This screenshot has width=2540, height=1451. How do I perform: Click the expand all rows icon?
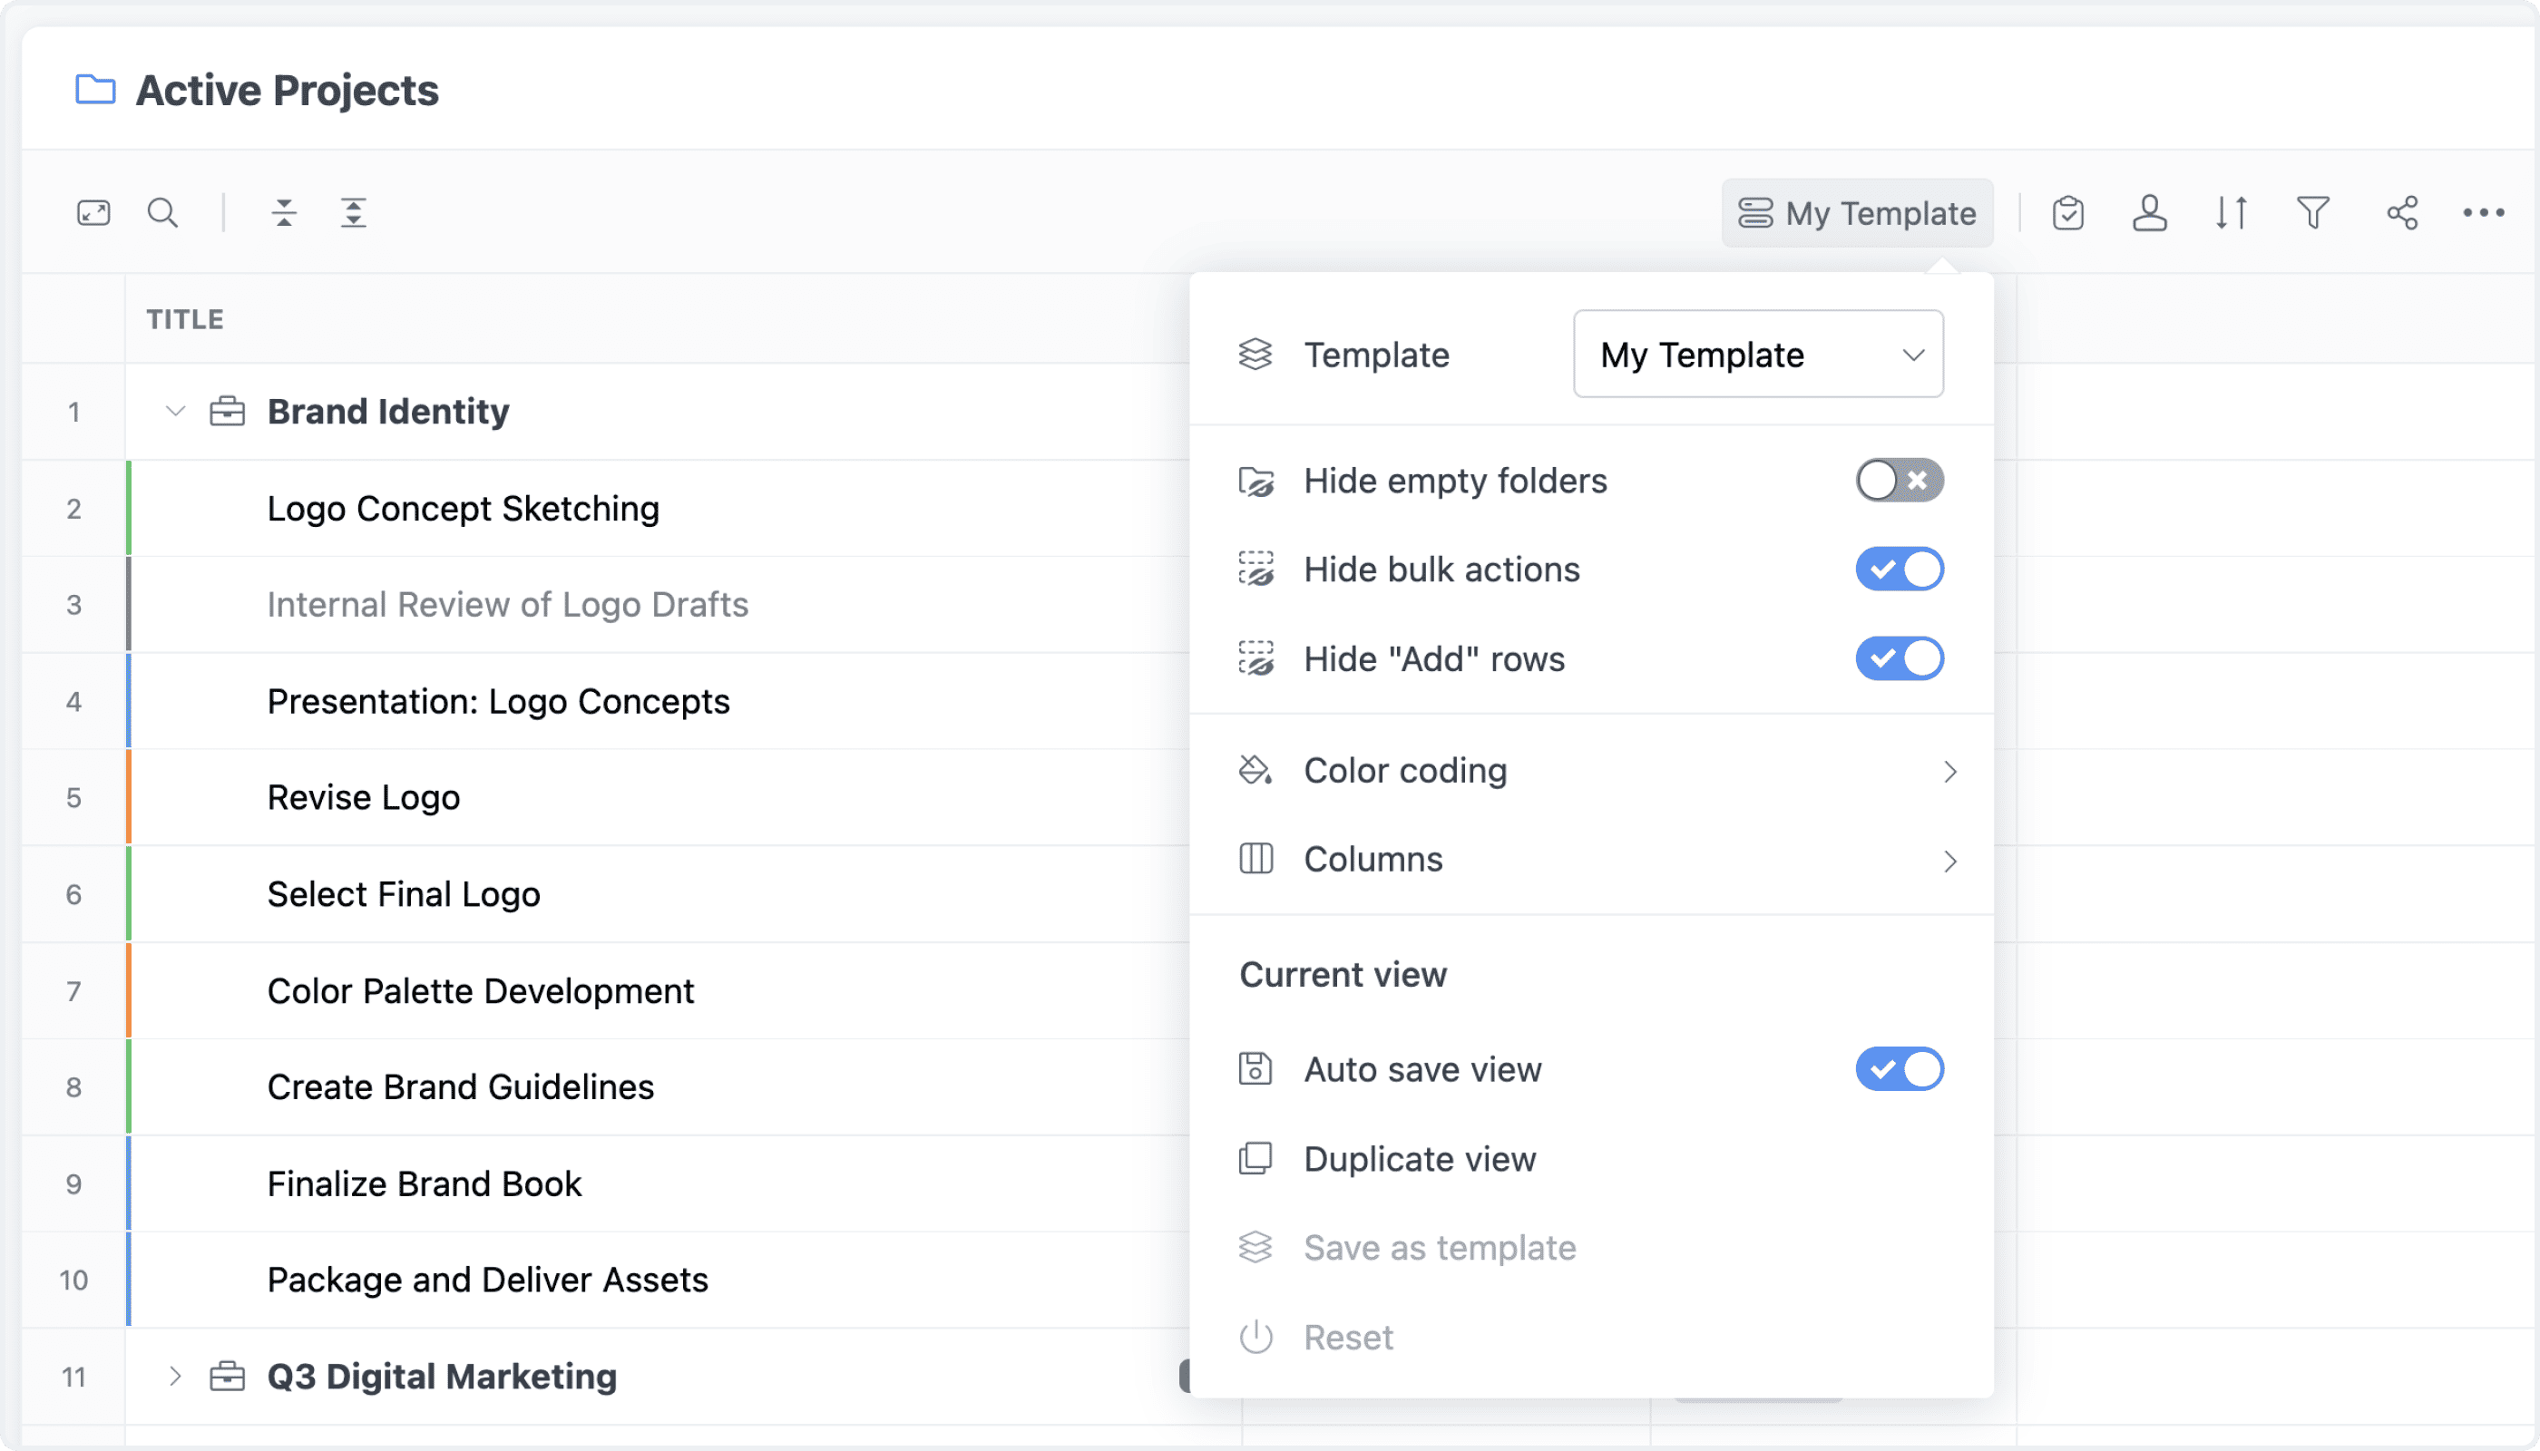click(354, 212)
